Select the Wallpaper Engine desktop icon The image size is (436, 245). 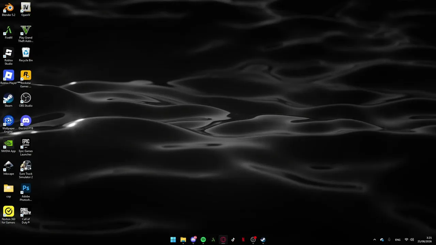click(9, 125)
